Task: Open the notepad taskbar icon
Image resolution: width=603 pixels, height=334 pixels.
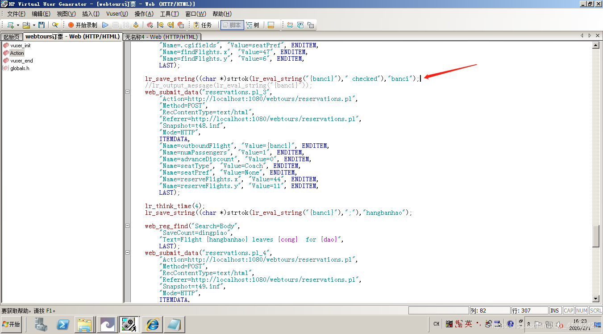Action: pos(173,324)
